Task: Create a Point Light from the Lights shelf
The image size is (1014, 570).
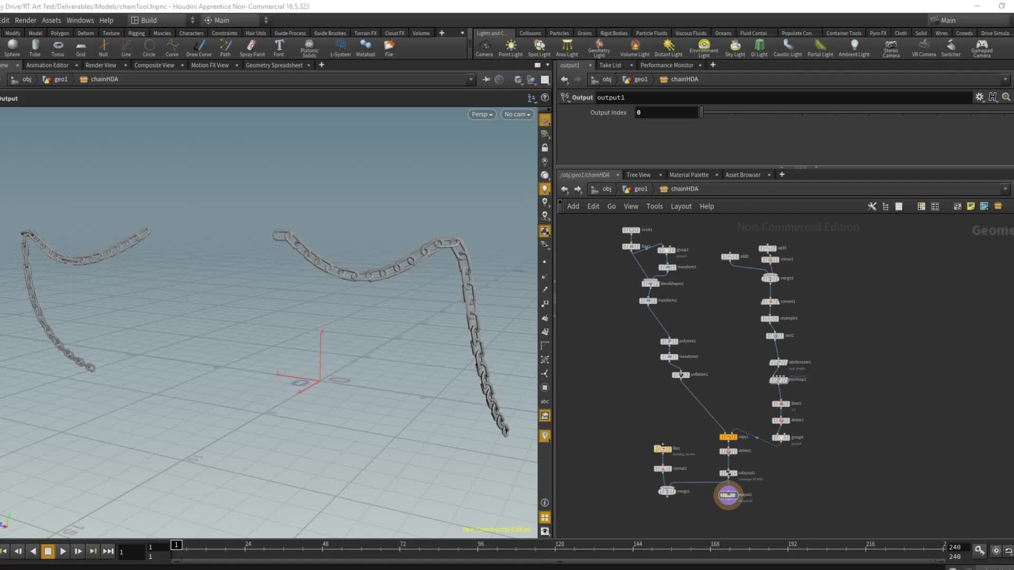Action: tap(510, 48)
